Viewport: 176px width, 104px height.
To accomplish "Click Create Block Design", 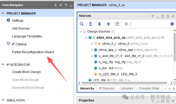I will [x=26, y=72].
